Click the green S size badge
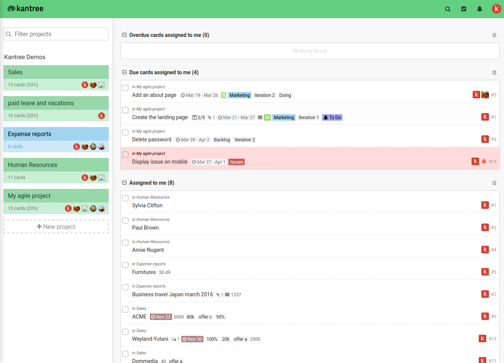This screenshot has height=363, width=504. tap(223, 95)
